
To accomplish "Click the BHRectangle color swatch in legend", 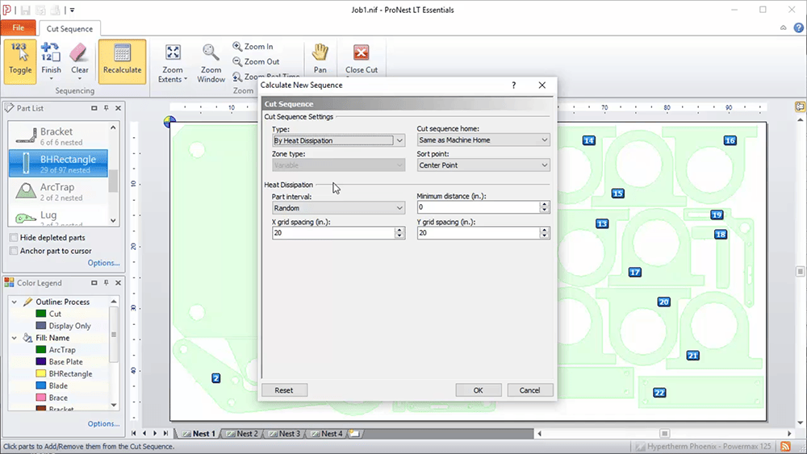I will (x=40, y=374).
